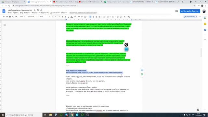The width and height of the screenshot is (208, 117).
Task: Open the Формат menu
Action: [x=34, y=13]
